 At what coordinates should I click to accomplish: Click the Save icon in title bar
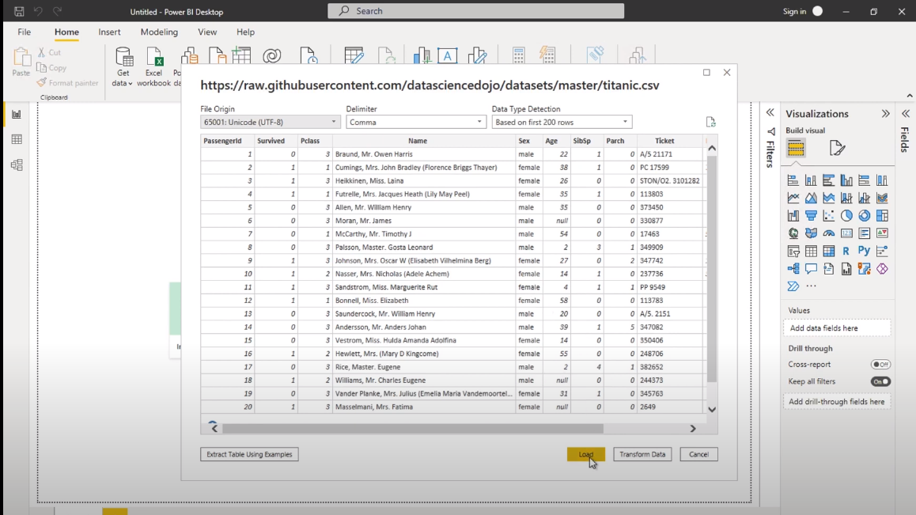tap(19, 11)
